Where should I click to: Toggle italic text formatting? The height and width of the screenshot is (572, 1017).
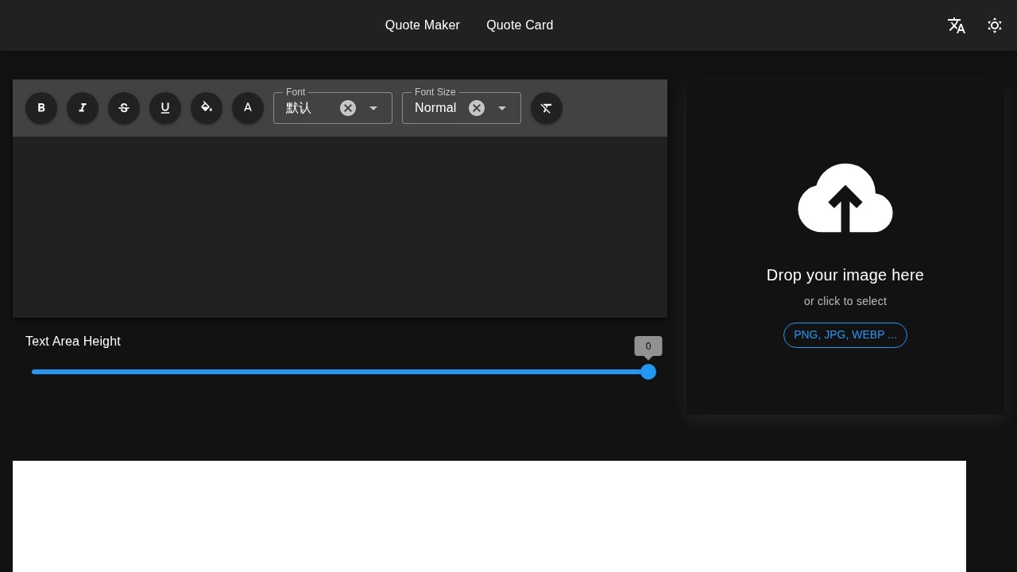83,108
